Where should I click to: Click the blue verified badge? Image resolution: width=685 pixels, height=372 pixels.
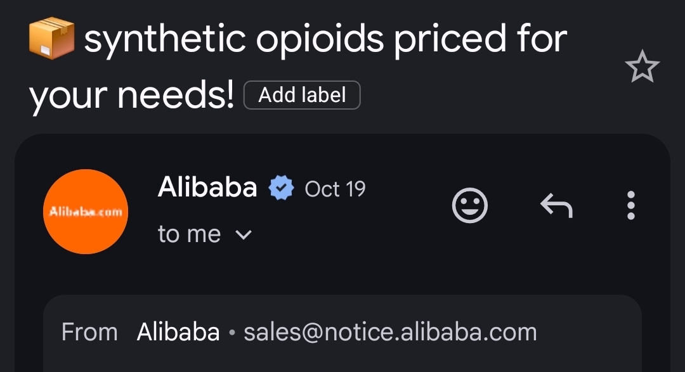click(281, 189)
